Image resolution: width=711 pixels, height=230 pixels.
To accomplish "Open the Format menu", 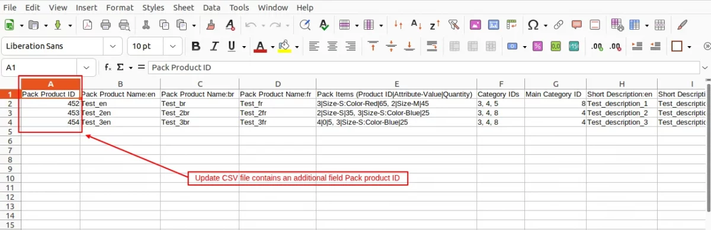I will pyautogui.click(x=120, y=8).
